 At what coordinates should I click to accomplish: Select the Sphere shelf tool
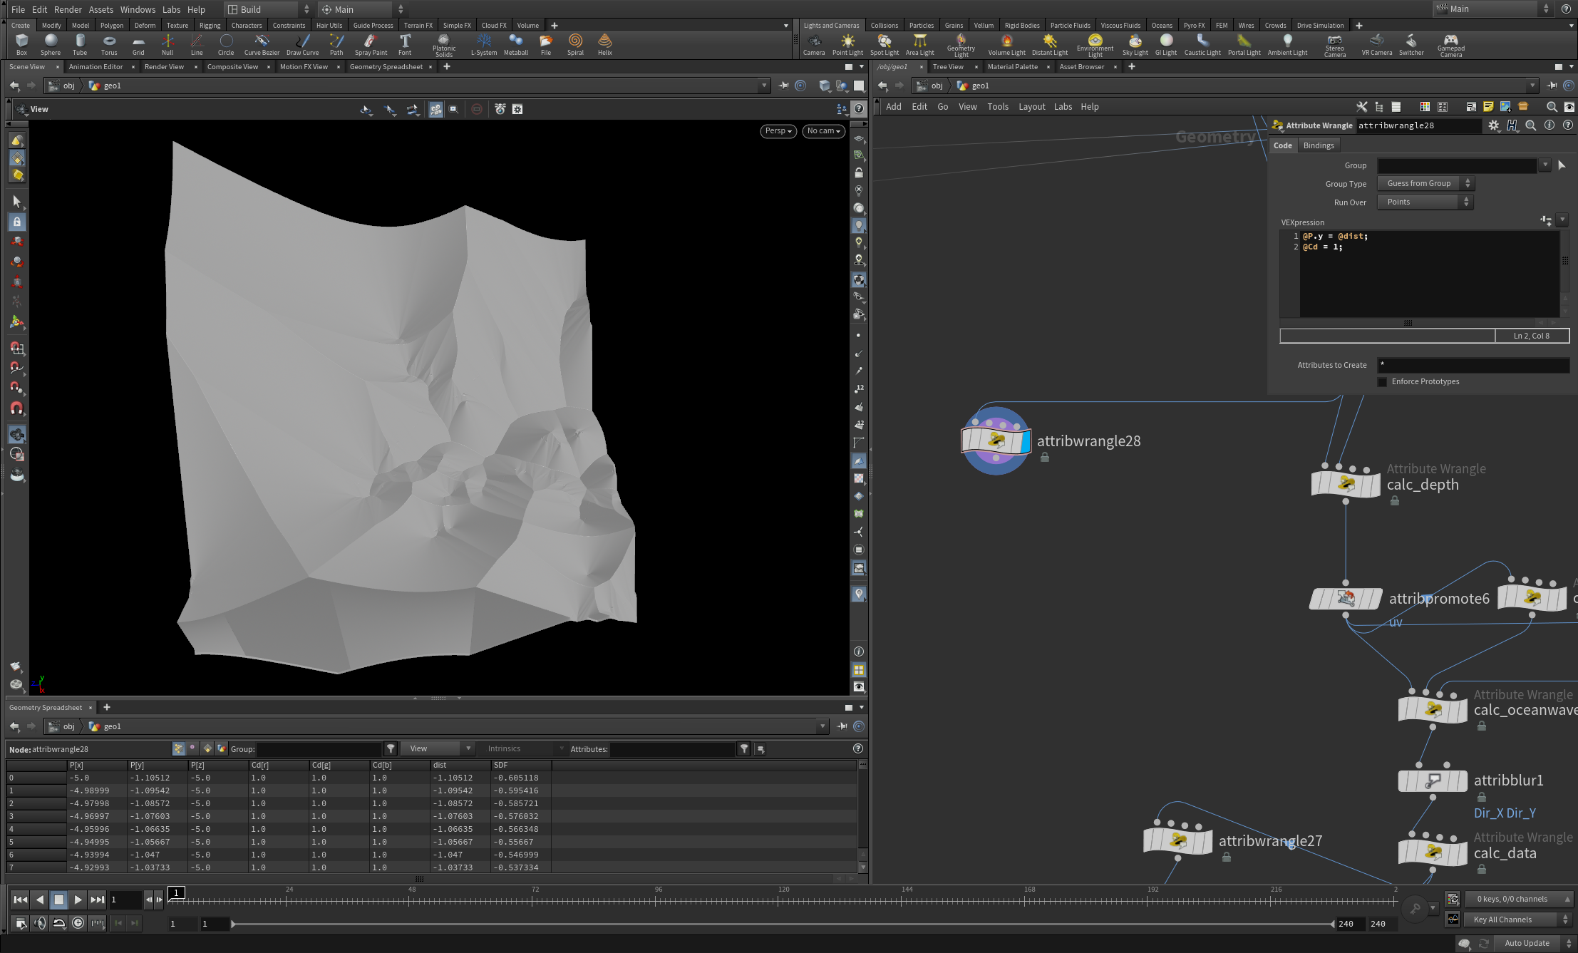(50, 44)
